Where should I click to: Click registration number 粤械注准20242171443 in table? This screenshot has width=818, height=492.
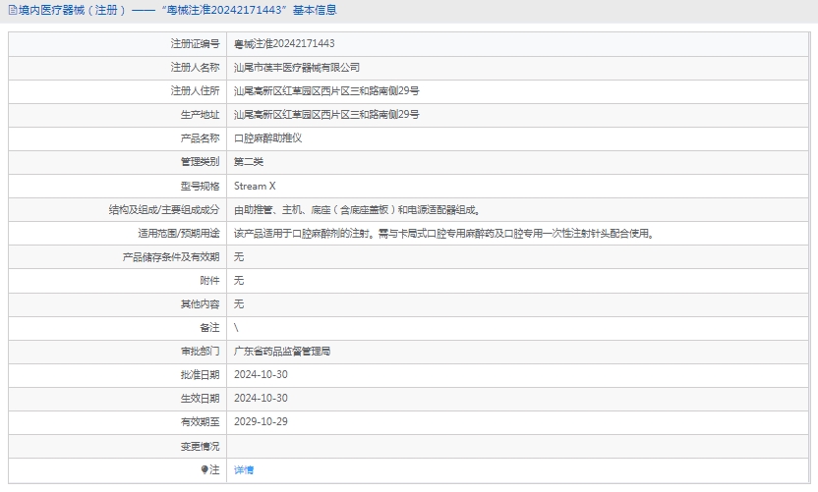point(284,44)
